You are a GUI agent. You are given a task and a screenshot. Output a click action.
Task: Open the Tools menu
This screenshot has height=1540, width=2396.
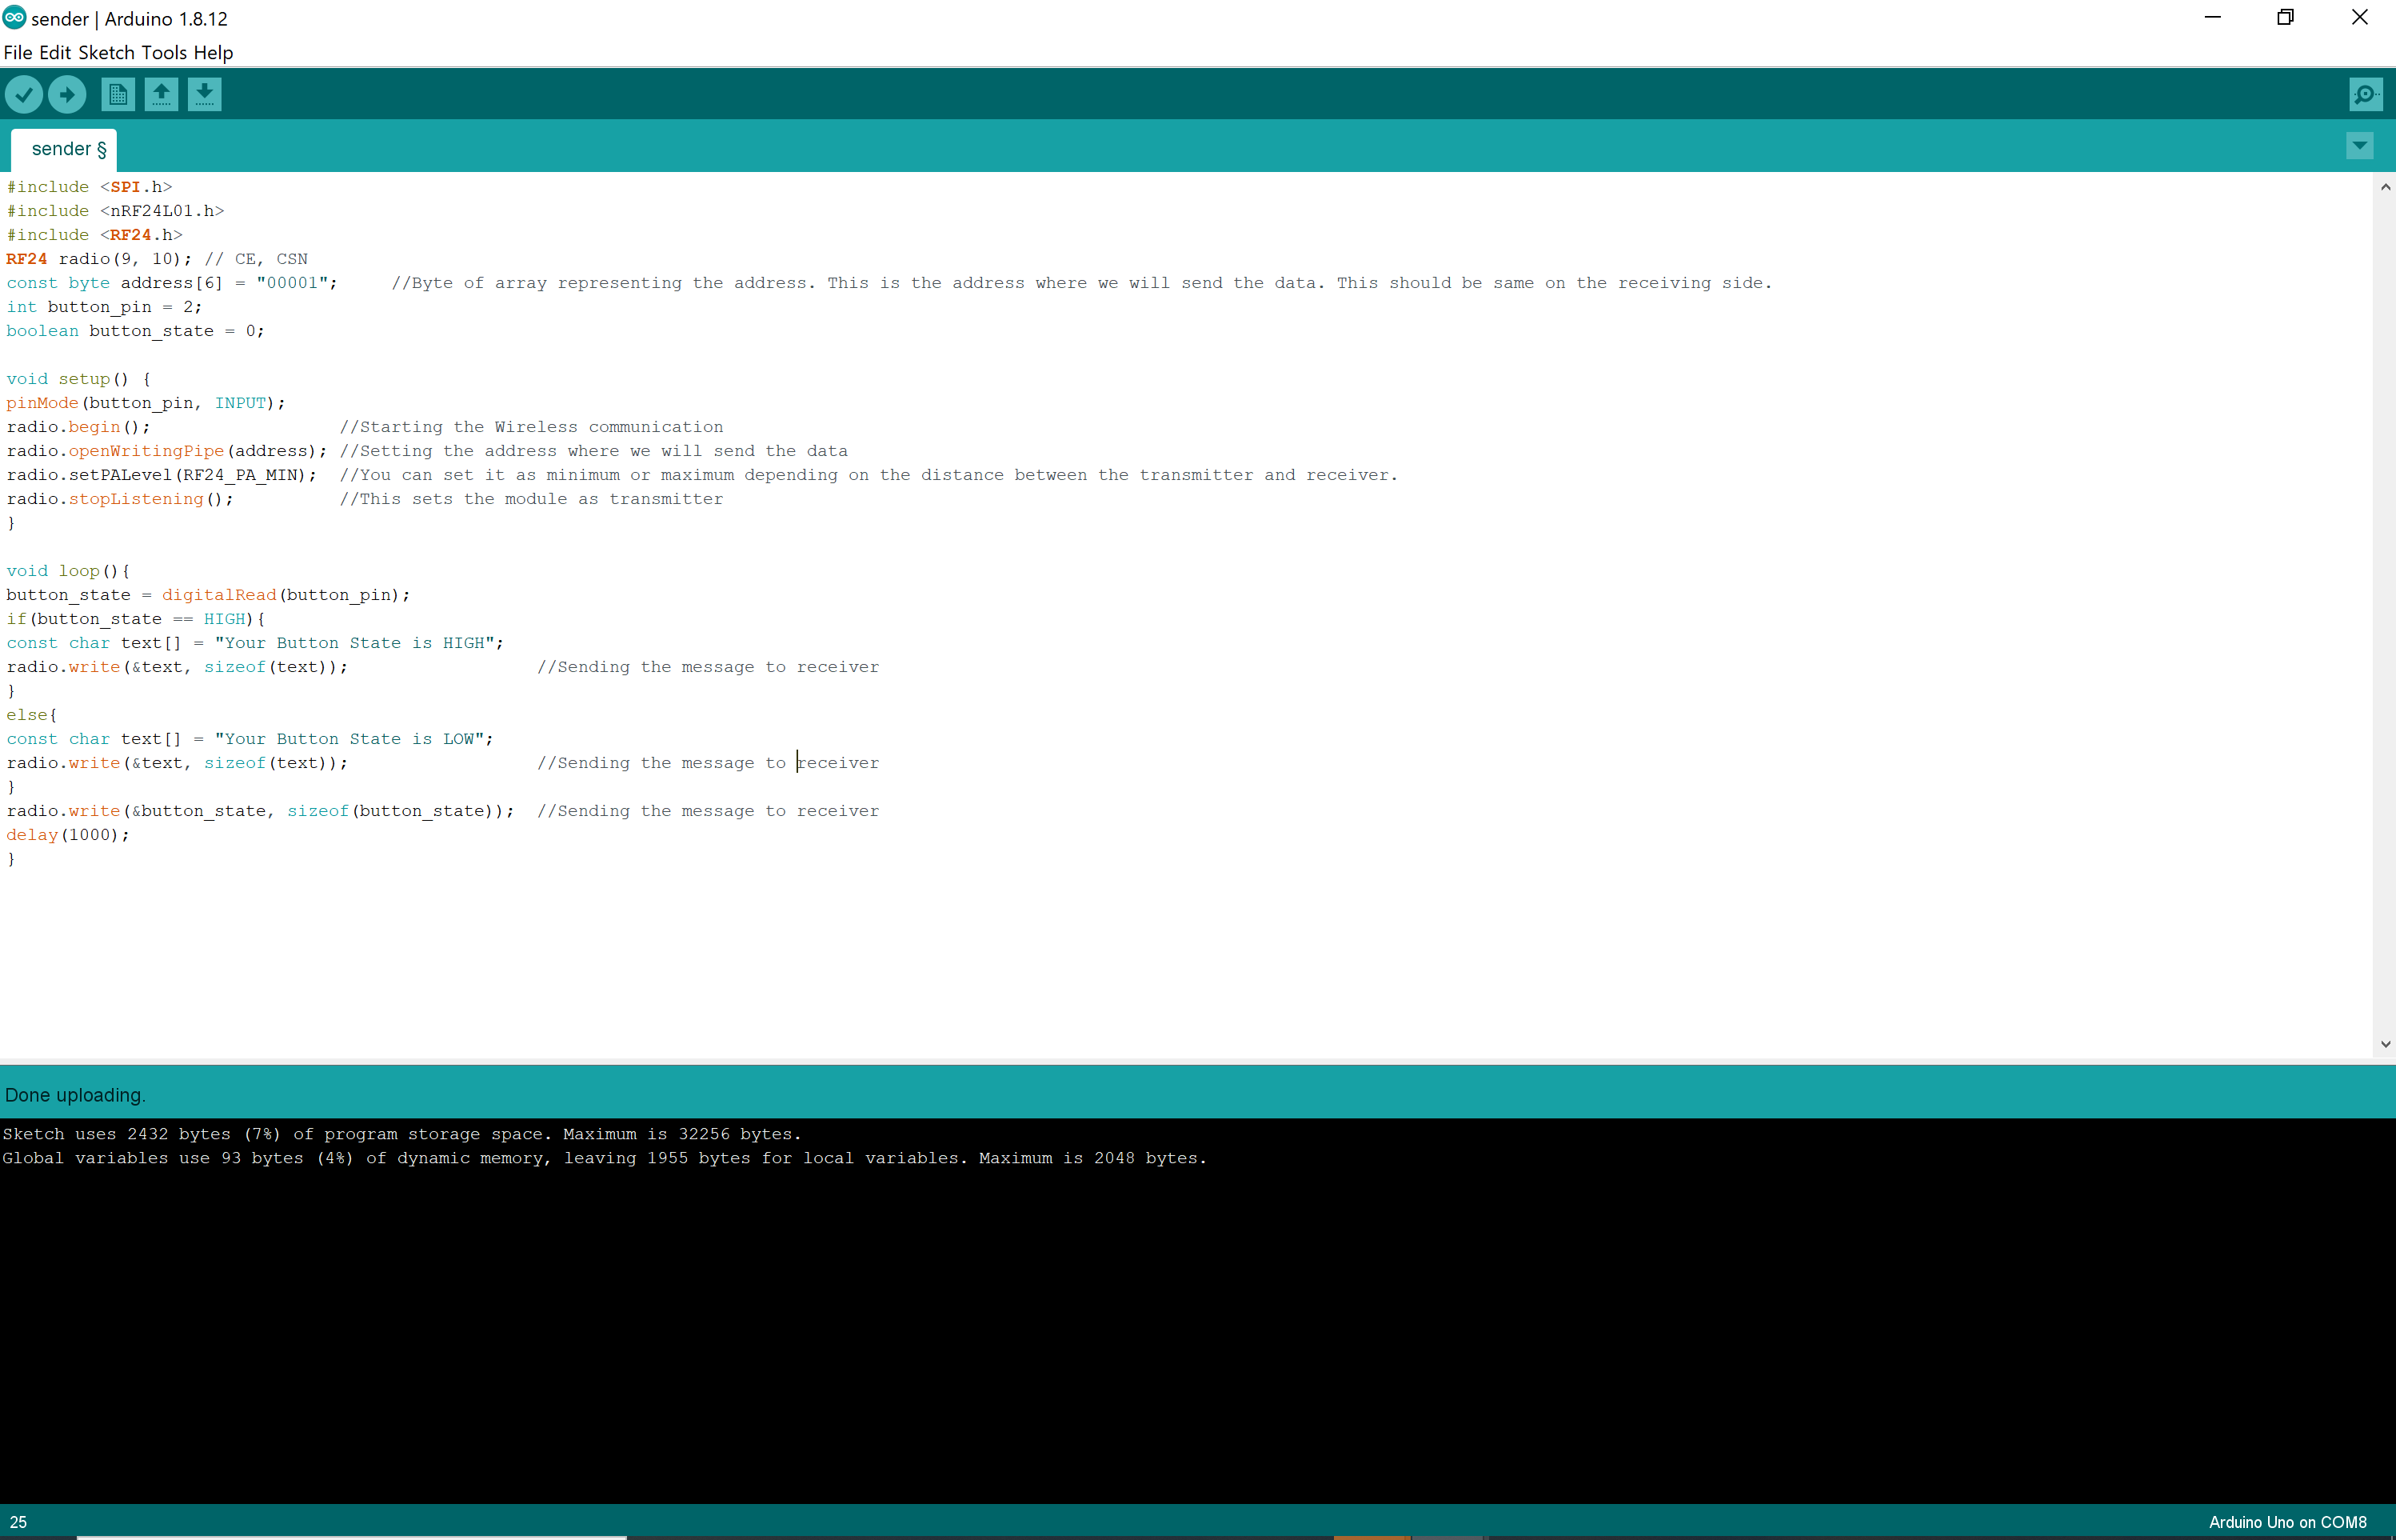point(164,53)
